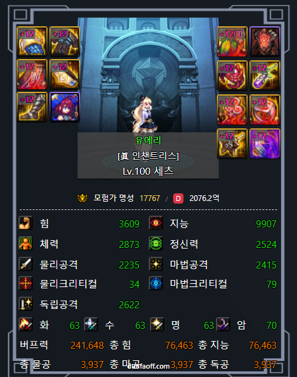The height and width of the screenshot is (377, 297).
Task: Click the +12 red coat equipment icon
Action: (31, 74)
